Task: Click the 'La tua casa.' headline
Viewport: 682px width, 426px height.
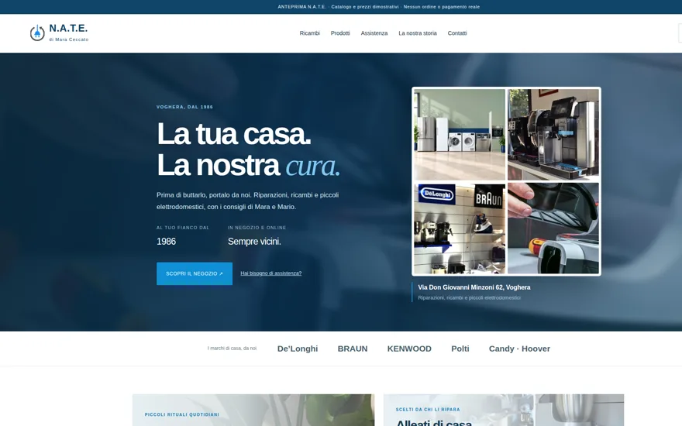Action: coord(233,134)
